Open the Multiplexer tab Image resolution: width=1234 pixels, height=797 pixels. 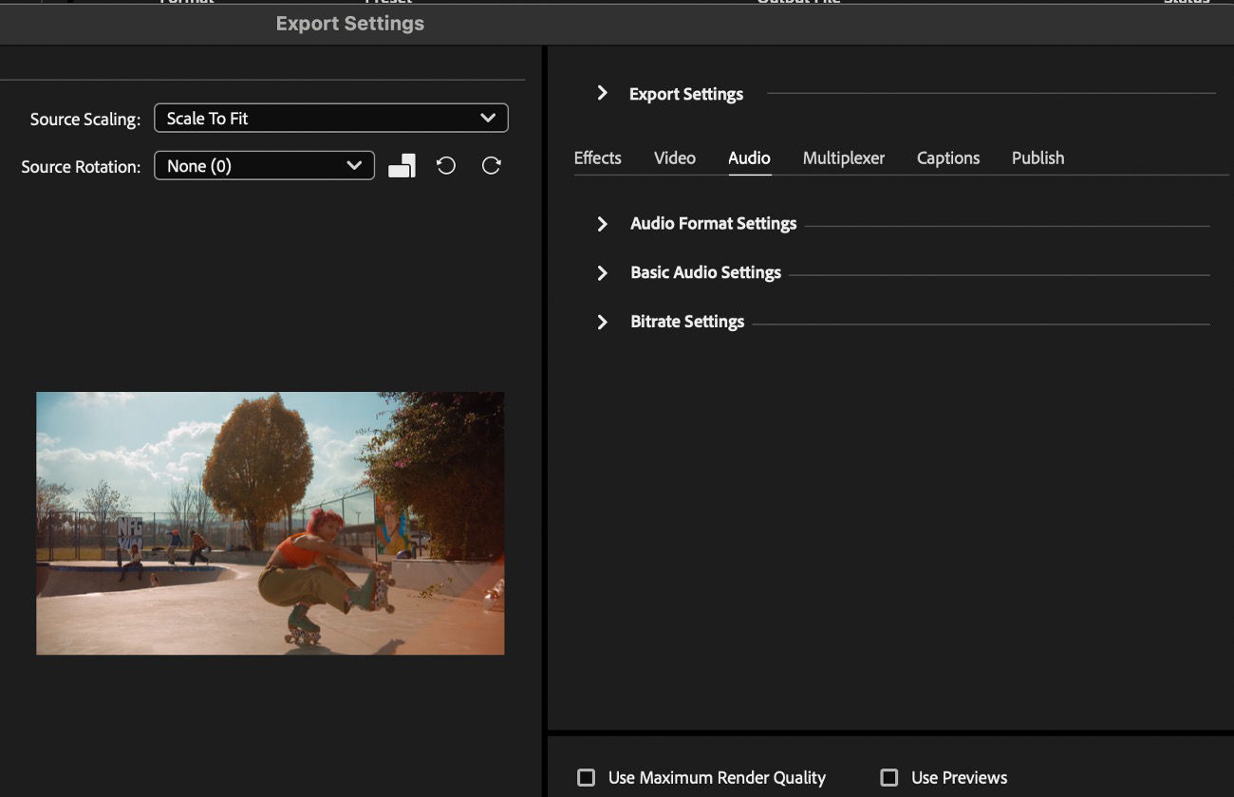(x=843, y=158)
